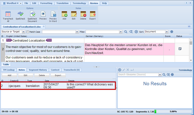
Task: Delete note using ribbon Delete icon
Action: point(83,16)
